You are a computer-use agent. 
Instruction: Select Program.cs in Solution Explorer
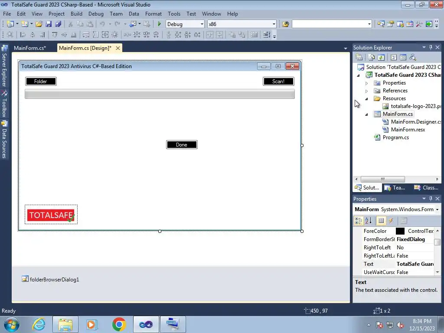[395, 137]
